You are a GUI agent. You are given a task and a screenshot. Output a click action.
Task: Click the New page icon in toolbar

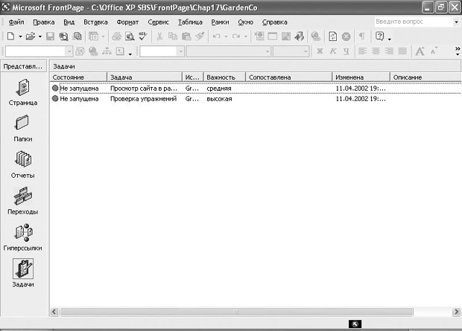click(11, 36)
